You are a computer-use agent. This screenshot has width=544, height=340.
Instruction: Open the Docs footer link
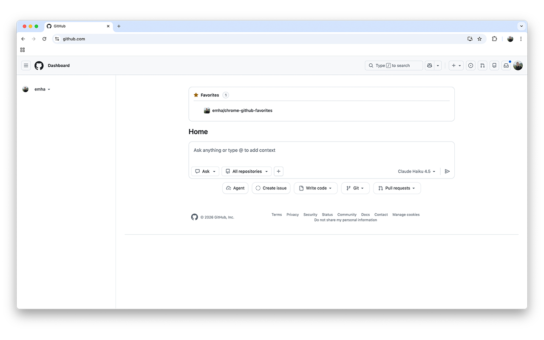point(365,215)
